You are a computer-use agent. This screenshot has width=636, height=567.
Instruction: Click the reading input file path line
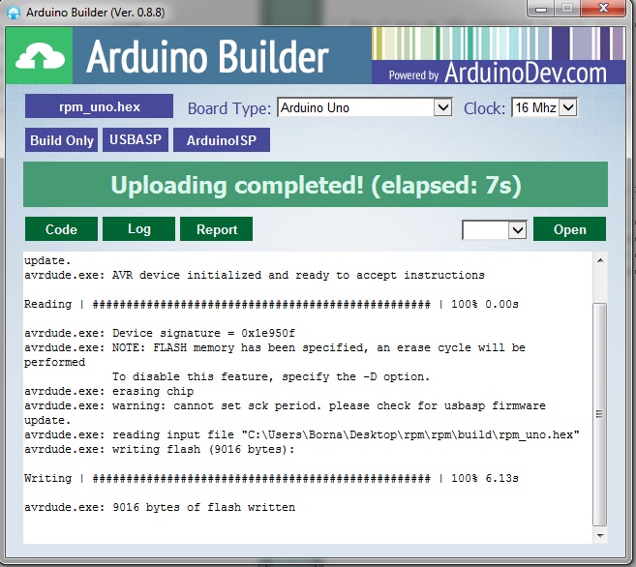tap(302, 434)
